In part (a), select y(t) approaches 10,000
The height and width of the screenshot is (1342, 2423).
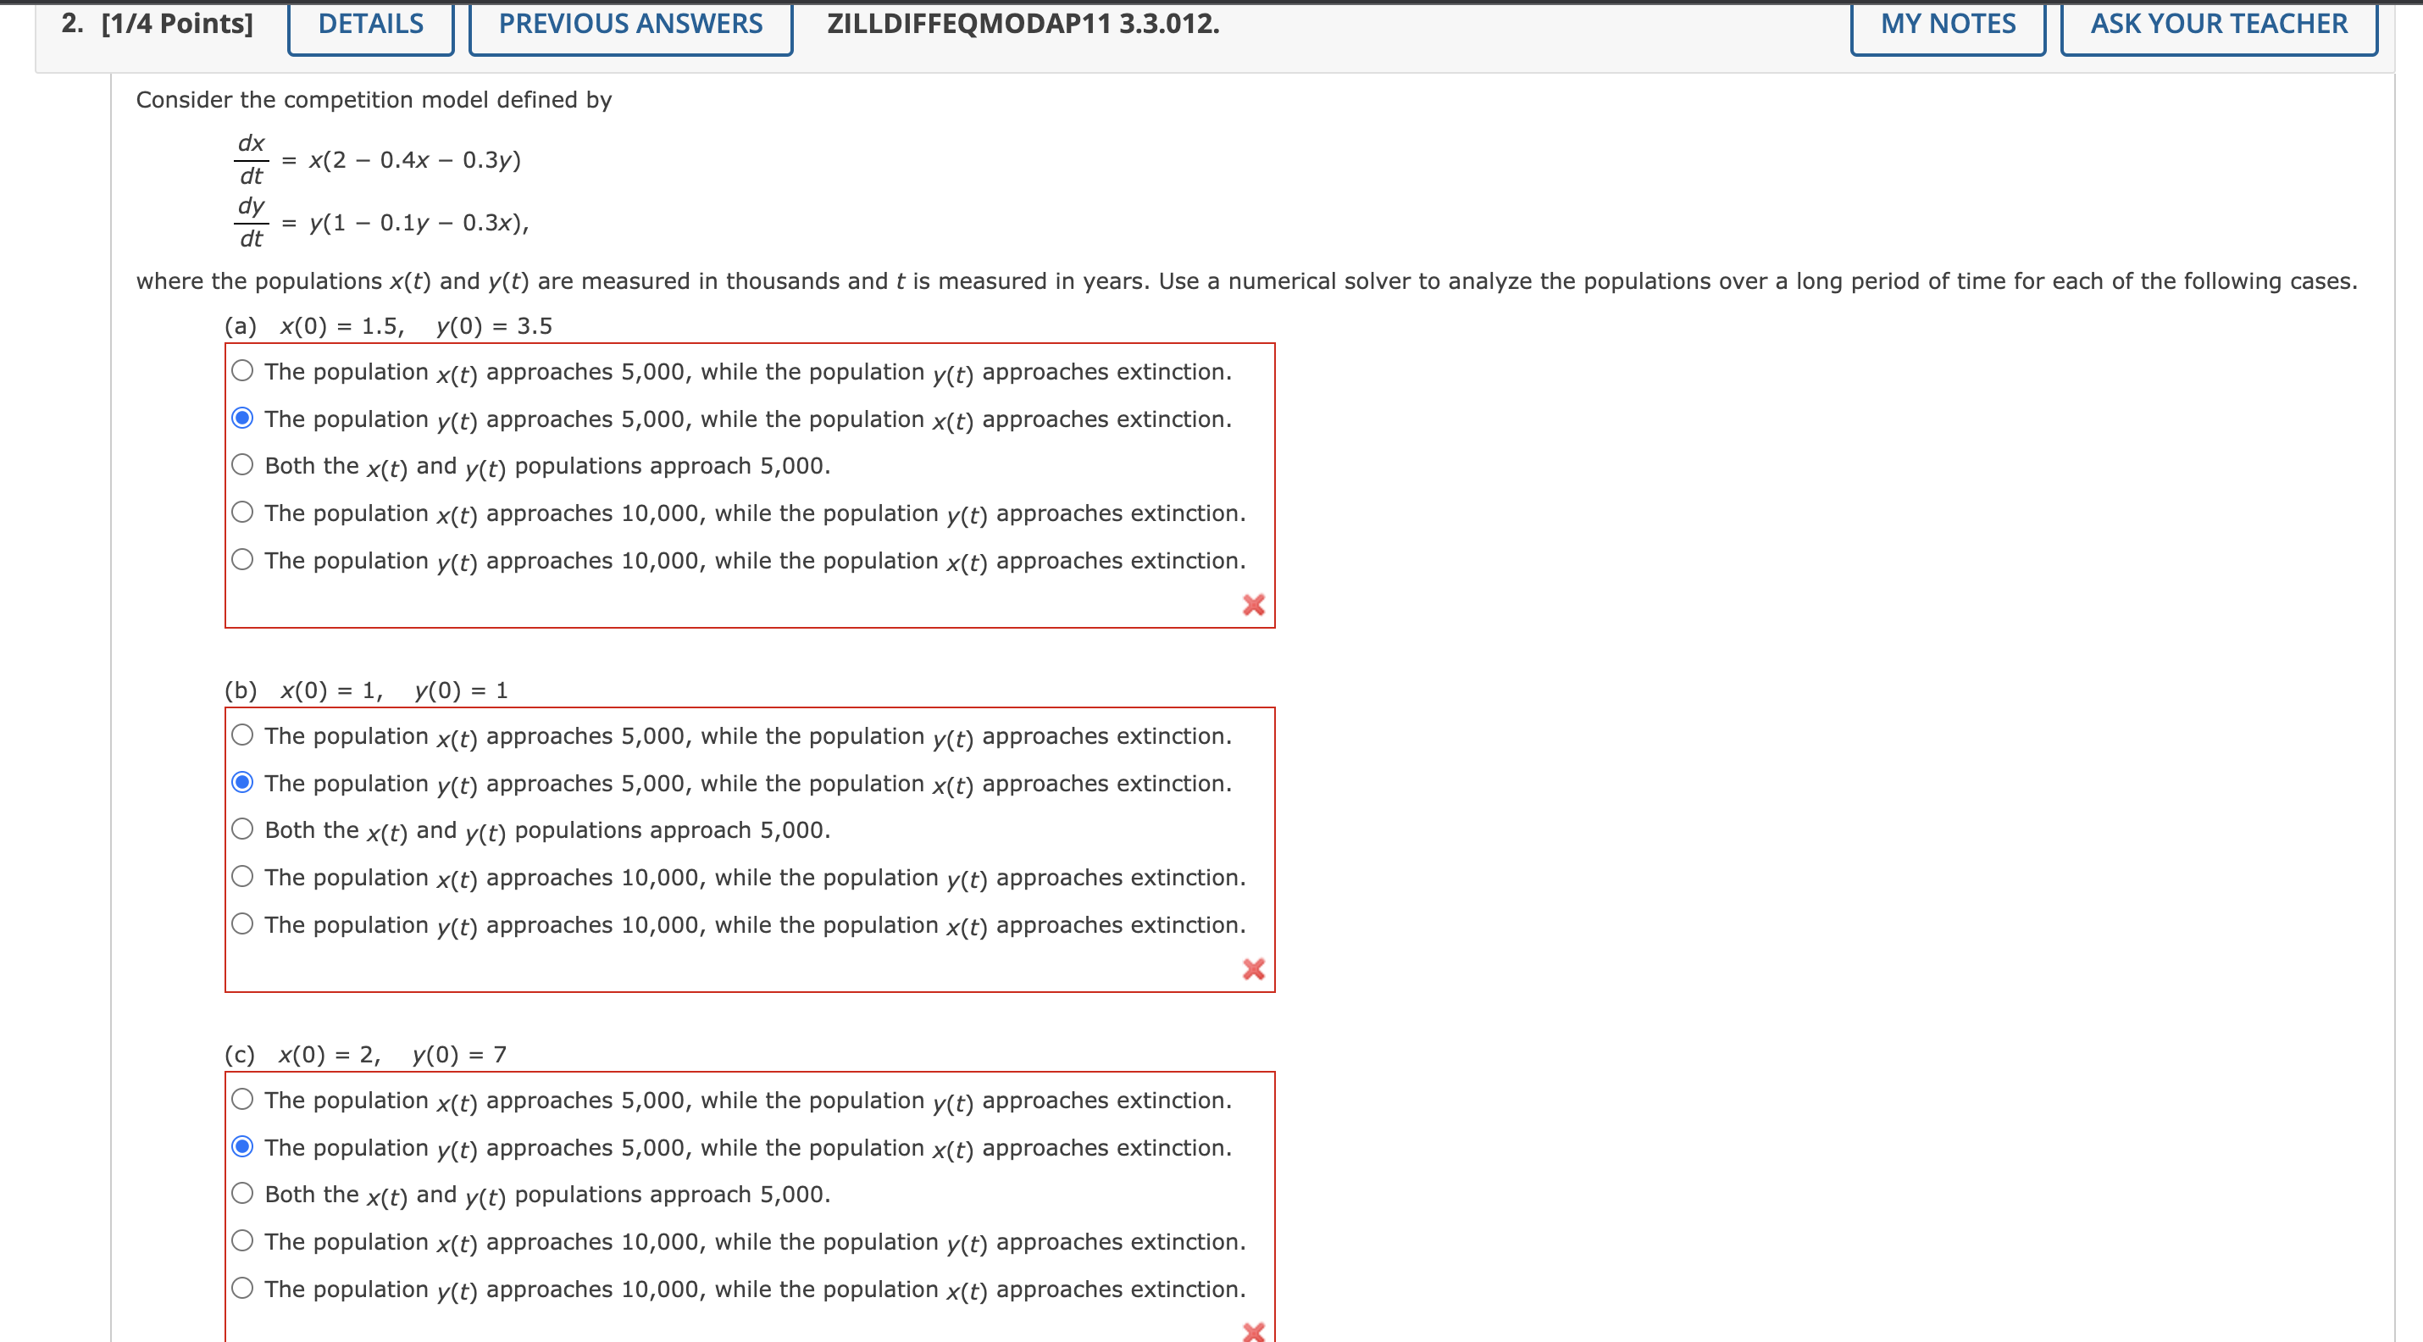tap(242, 559)
